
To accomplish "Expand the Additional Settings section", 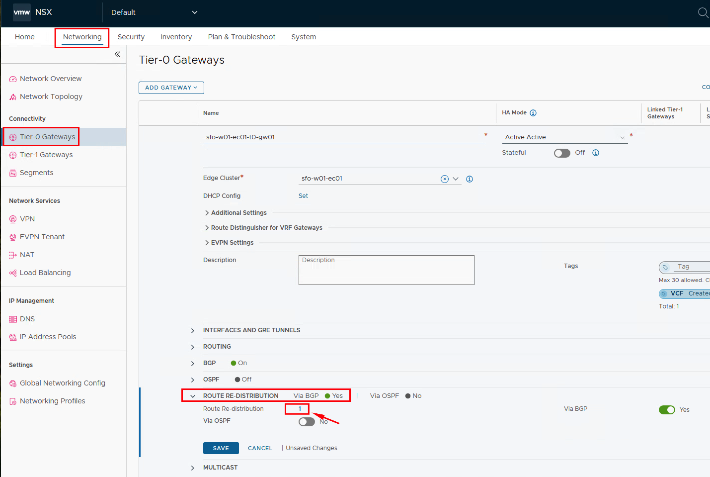I will coord(238,213).
